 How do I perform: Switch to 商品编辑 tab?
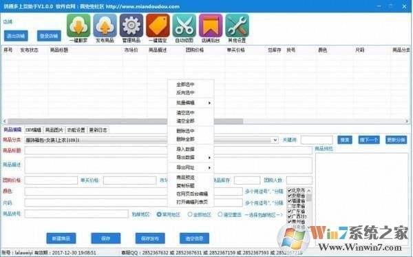12,130
